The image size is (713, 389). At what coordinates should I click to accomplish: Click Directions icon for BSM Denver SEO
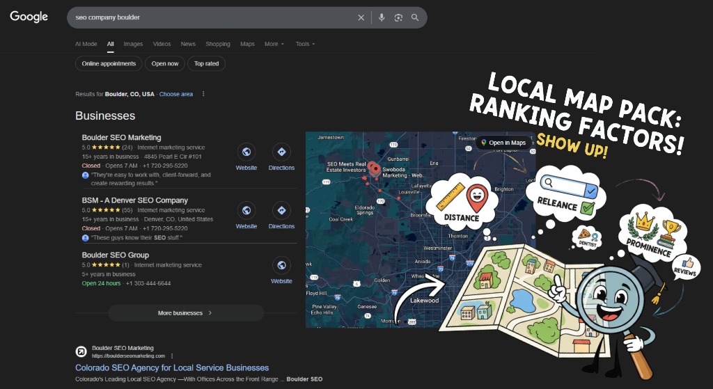pyautogui.click(x=281, y=210)
